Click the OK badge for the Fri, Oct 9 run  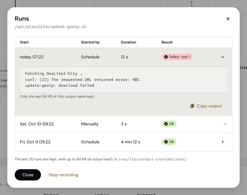(169, 142)
